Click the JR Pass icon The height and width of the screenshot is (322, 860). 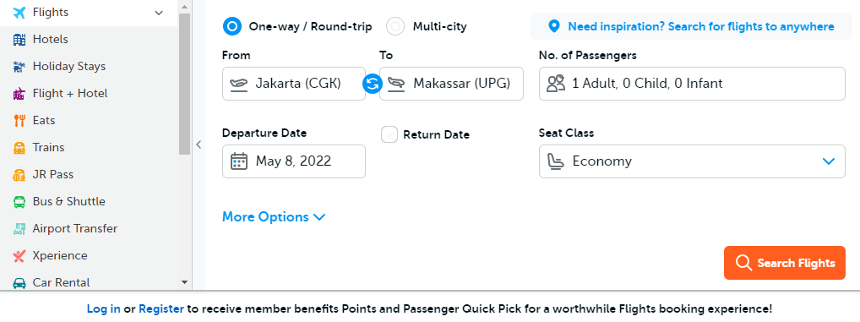(x=19, y=175)
